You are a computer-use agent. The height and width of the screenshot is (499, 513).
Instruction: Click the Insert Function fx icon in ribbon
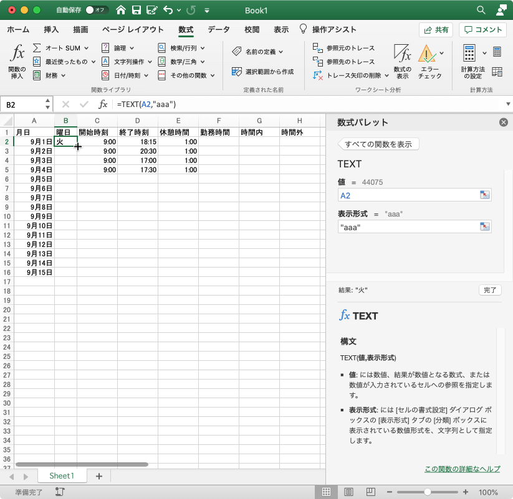[17, 54]
